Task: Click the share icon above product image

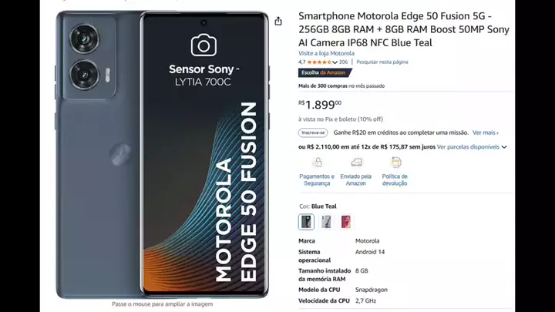Action: click(x=278, y=22)
